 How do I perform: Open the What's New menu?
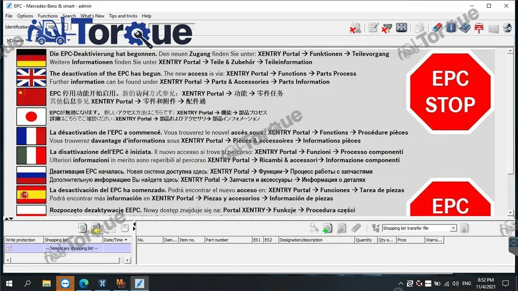click(x=92, y=16)
